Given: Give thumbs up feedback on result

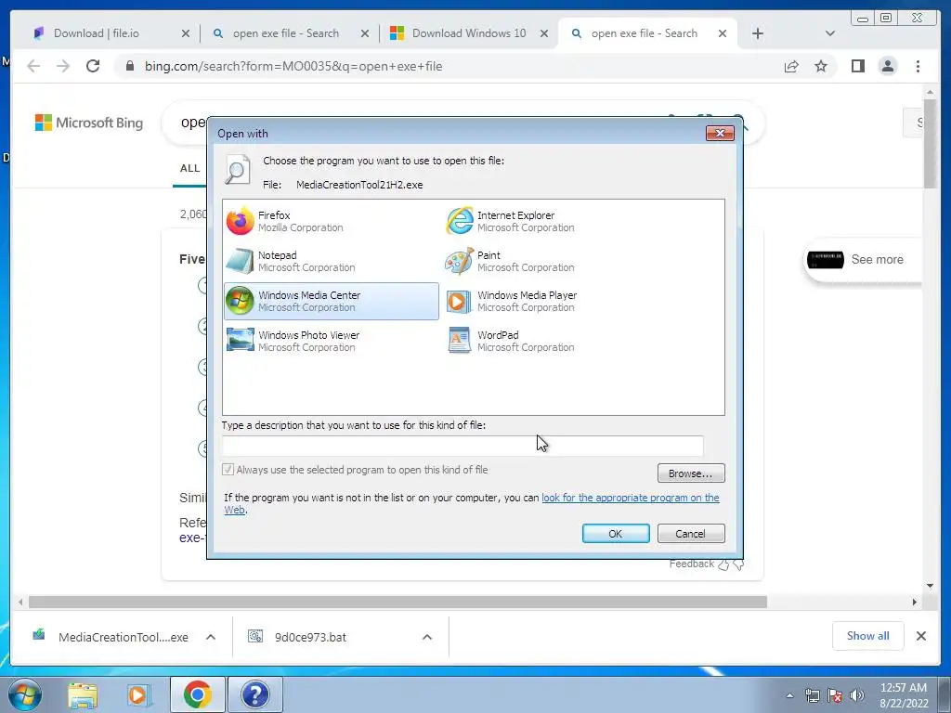Looking at the screenshot, I should pyautogui.click(x=723, y=564).
